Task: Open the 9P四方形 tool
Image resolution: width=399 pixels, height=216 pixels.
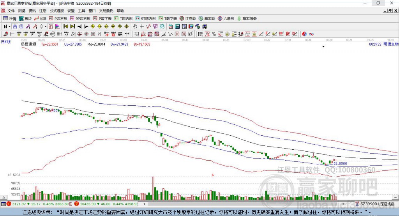Action: 80,19
